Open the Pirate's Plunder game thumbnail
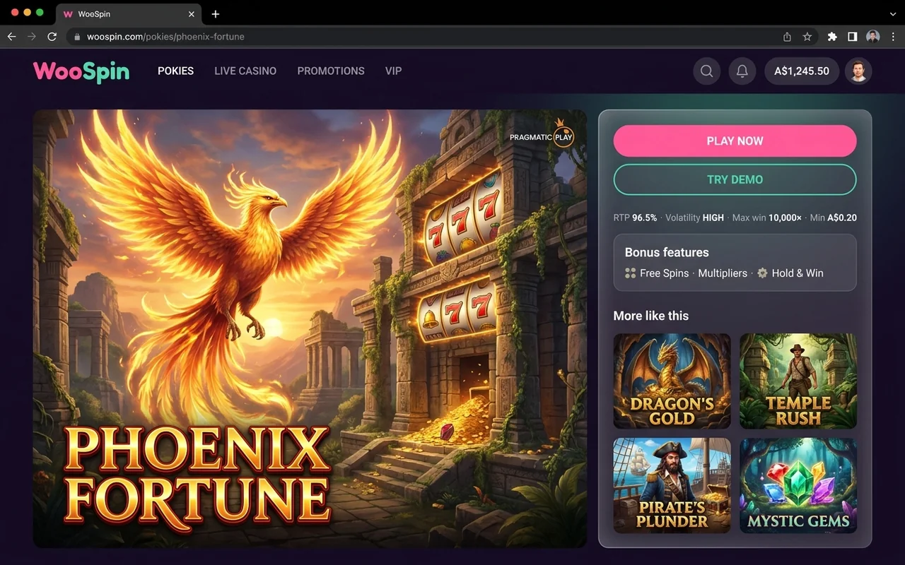Screen dimensions: 905x565 672,485
